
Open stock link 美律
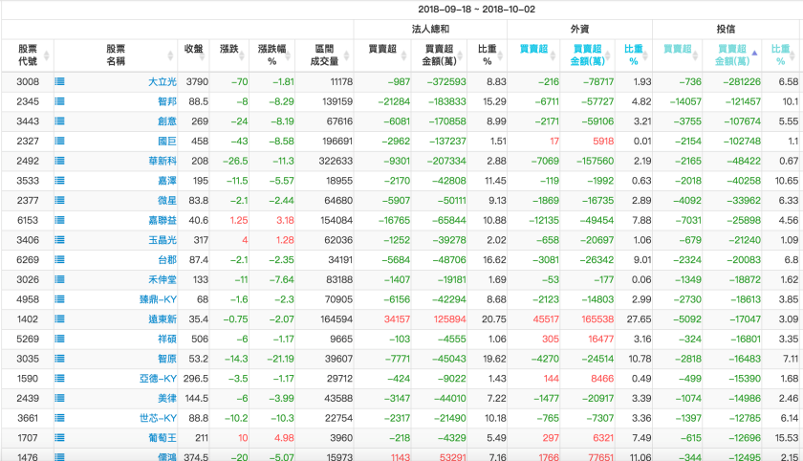[x=167, y=398]
